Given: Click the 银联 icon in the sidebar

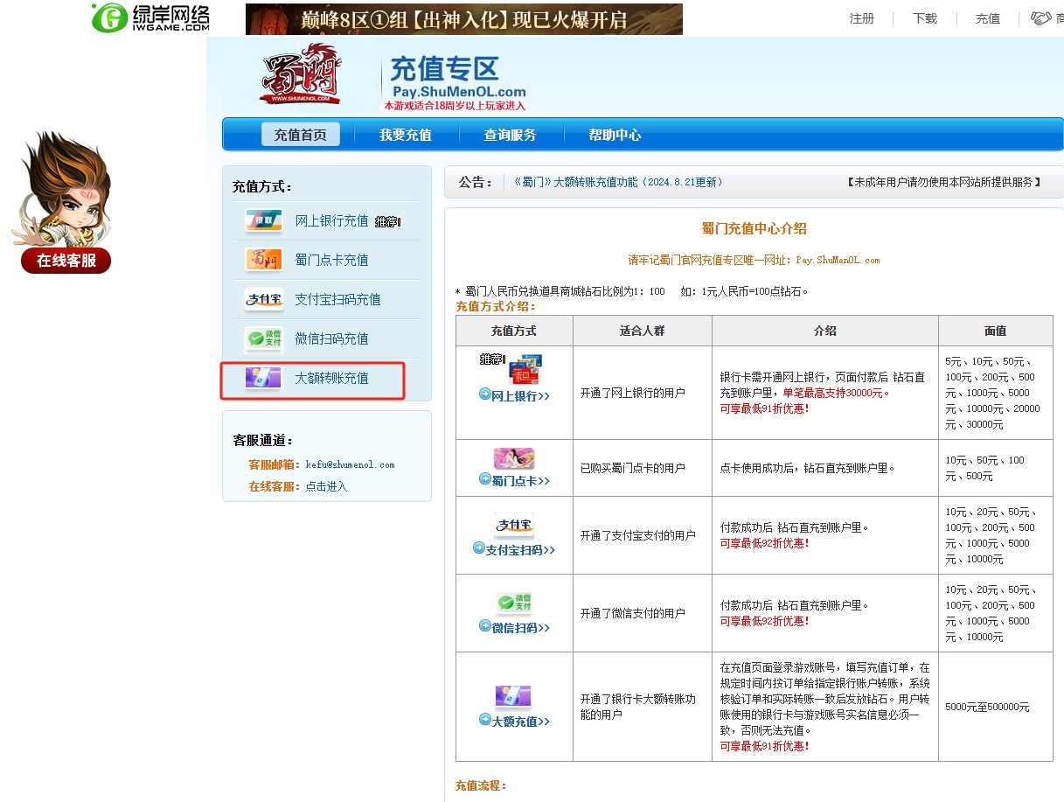Looking at the screenshot, I should 263,221.
